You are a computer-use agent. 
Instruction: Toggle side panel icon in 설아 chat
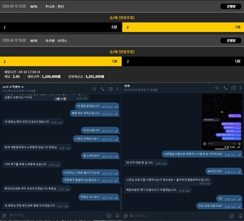coord(233,88)
